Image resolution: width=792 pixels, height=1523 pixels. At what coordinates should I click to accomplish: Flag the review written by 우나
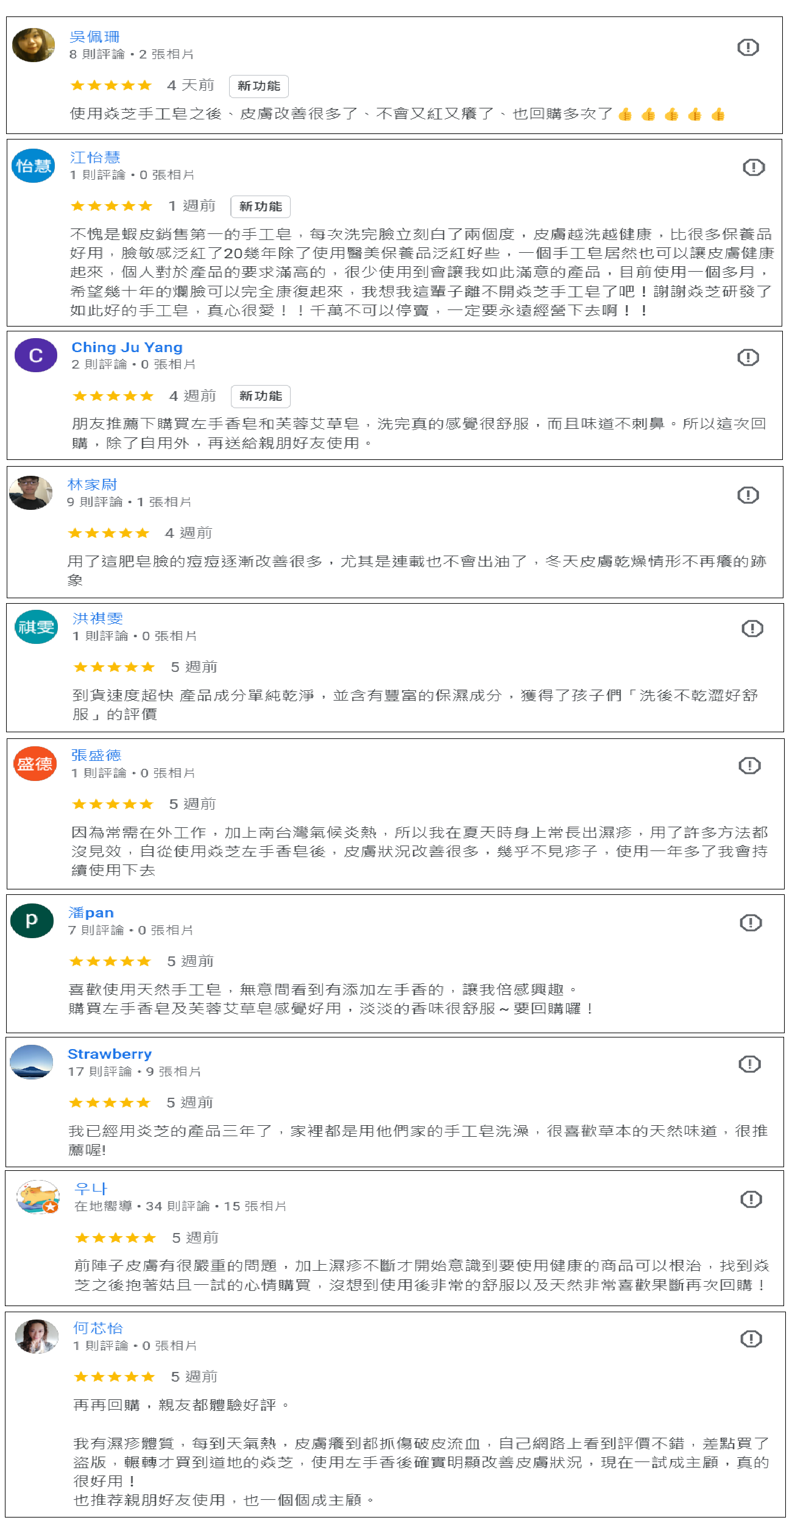pos(751,1199)
